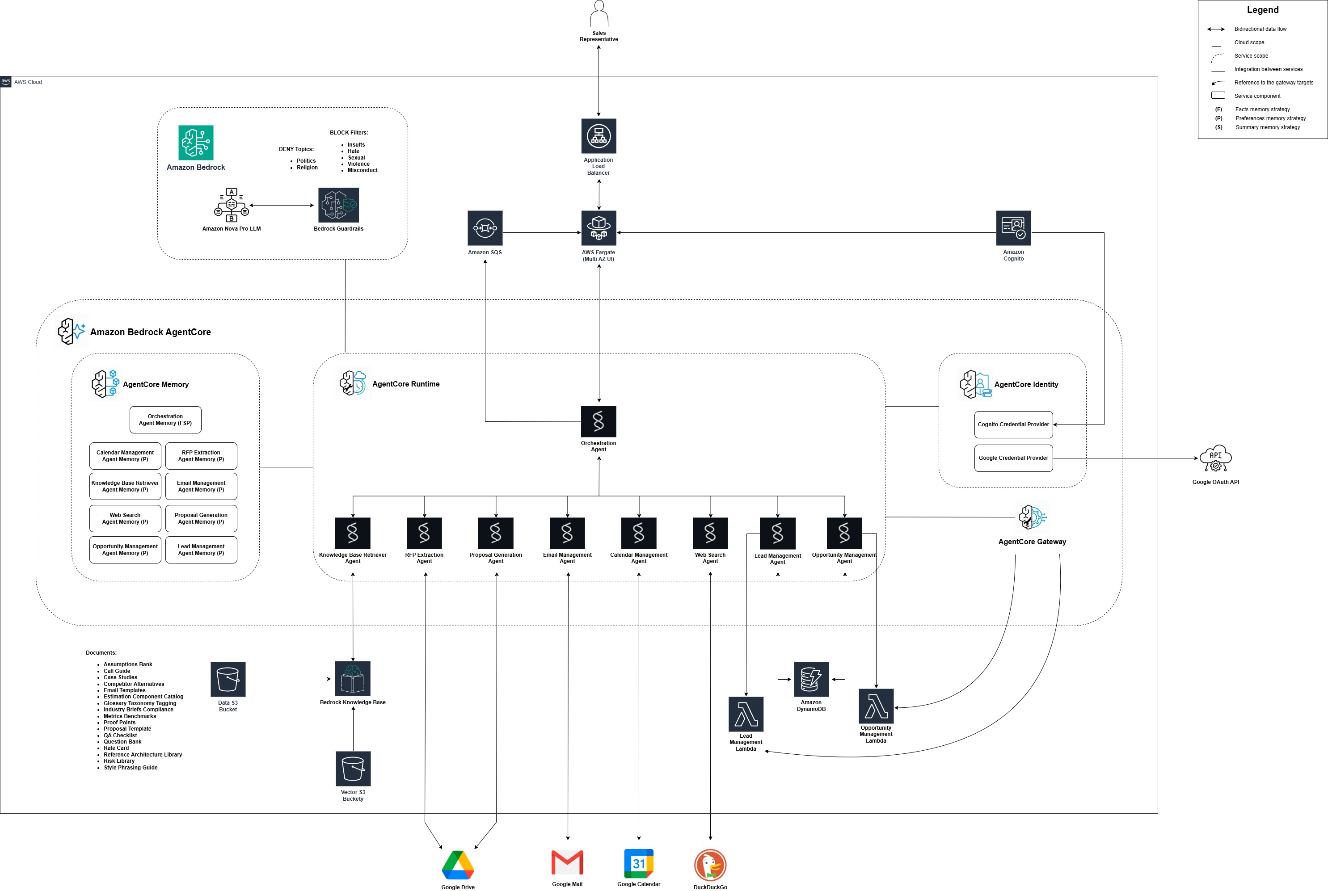Screen dimensions: 1328x891
Task: Select the Amazon Cognito icon
Action: (x=1013, y=228)
